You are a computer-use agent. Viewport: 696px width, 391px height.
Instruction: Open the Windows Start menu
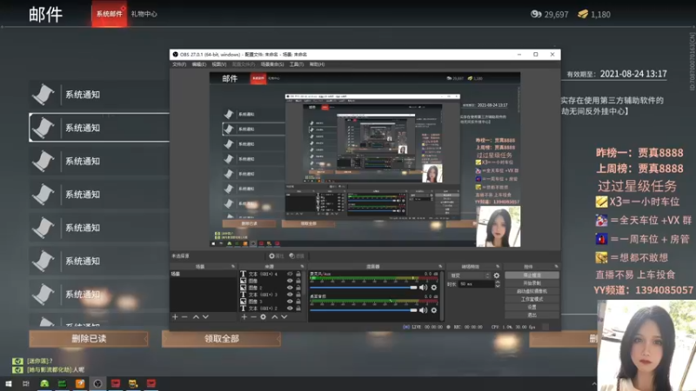[x=9, y=383]
